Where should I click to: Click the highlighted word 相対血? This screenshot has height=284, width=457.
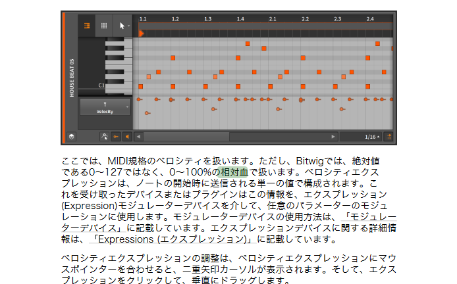[233, 172]
